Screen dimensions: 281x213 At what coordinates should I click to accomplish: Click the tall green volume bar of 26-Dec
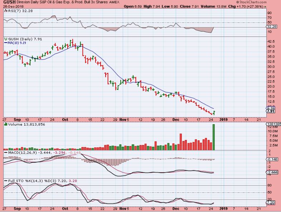(x=214, y=137)
